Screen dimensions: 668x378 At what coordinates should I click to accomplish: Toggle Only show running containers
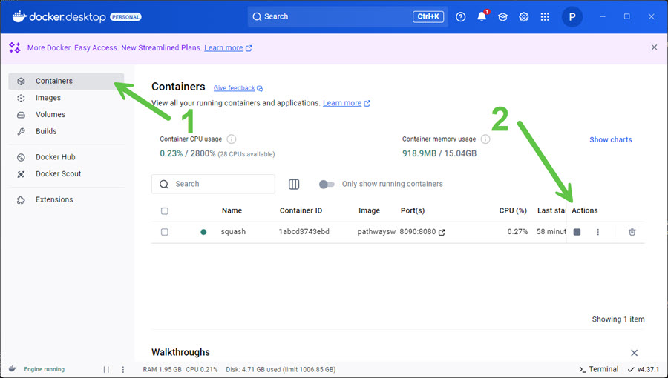(327, 184)
